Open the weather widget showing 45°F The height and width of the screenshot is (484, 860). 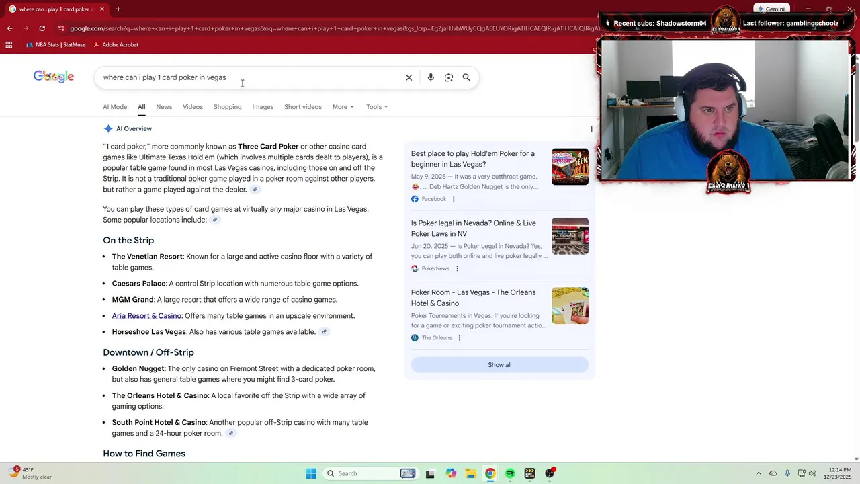pos(31,473)
